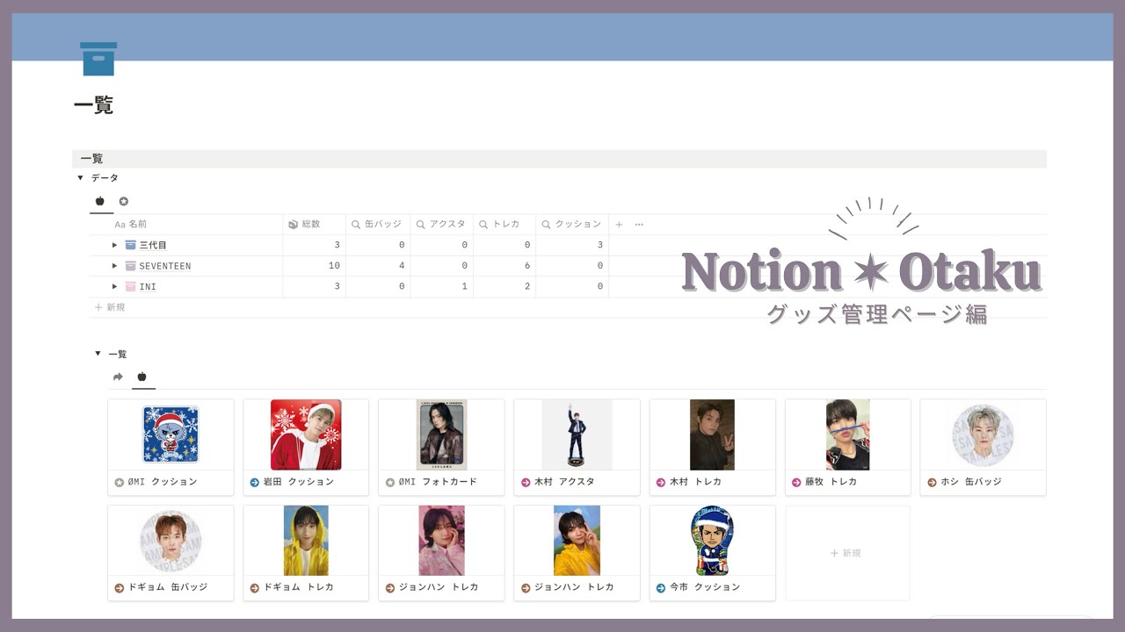Open the 今市 クッション card thumbnail
The height and width of the screenshot is (632, 1125).
click(712, 540)
